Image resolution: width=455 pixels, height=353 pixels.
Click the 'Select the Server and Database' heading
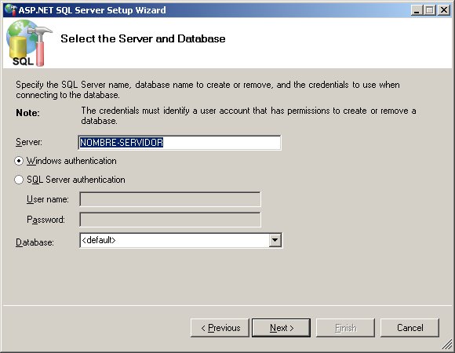143,38
